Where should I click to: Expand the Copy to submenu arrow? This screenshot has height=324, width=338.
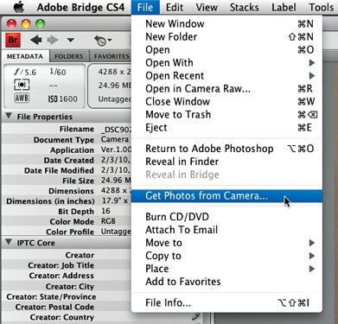(x=311, y=256)
